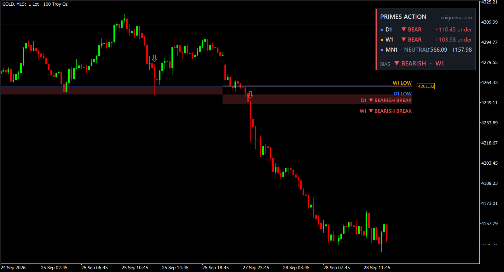Click the 28 Sep 11:45 time label

click(377, 268)
